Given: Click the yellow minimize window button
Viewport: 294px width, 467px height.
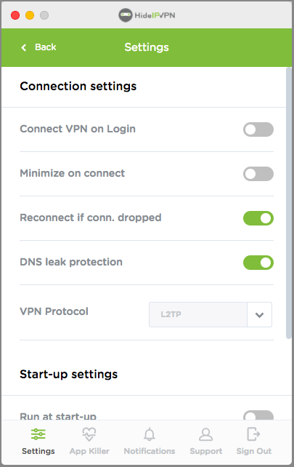Looking at the screenshot, I should click(30, 15).
